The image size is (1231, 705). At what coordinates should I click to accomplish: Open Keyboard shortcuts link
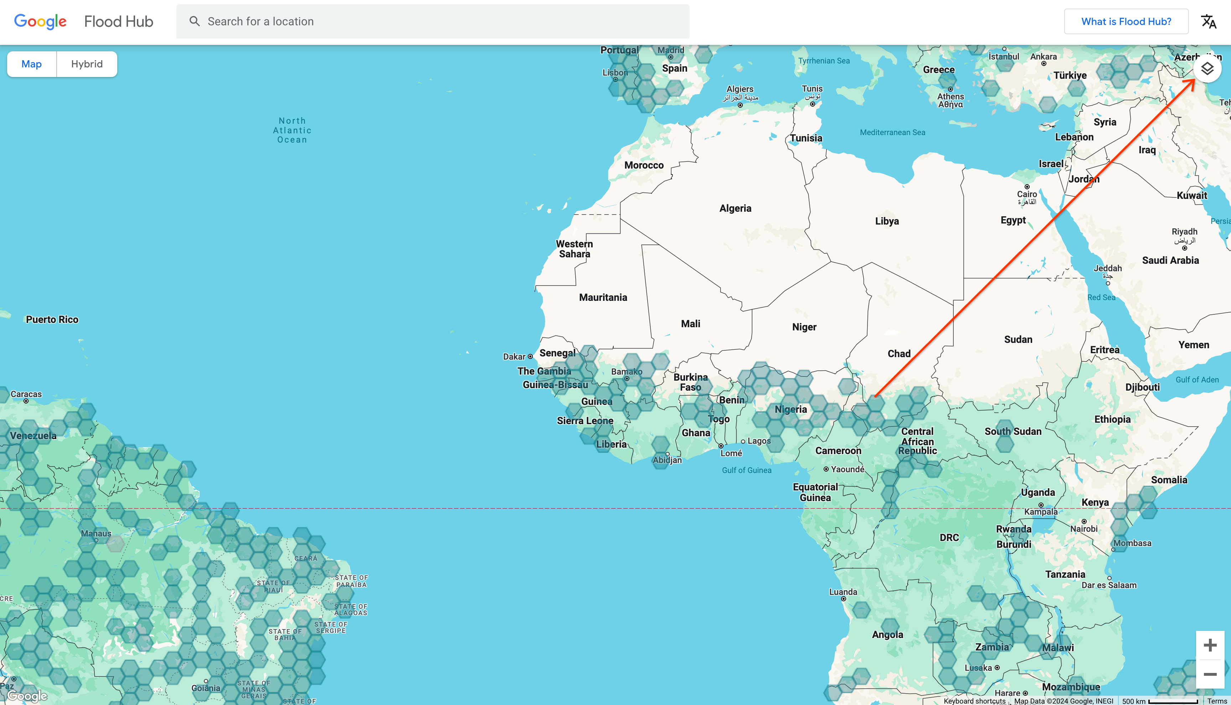[x=974, y=701]
